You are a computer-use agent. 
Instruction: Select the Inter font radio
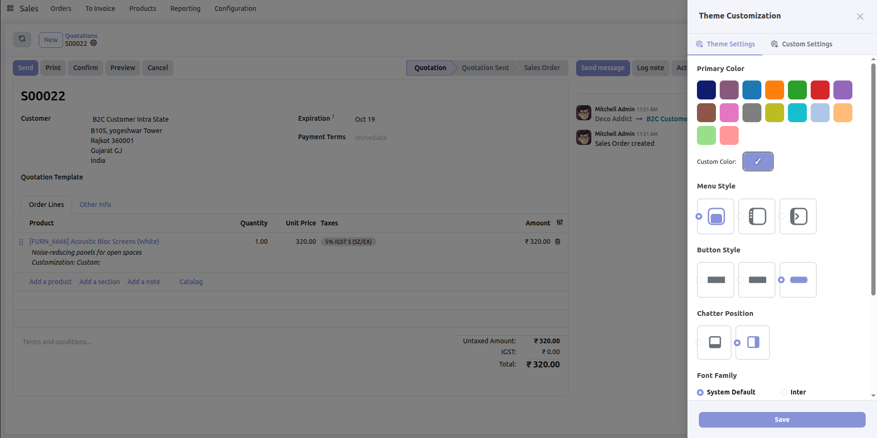(784, 393)
